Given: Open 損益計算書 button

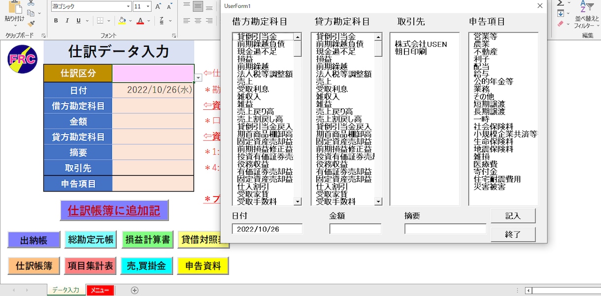Looking at the screenshot, I should [147, 240].
